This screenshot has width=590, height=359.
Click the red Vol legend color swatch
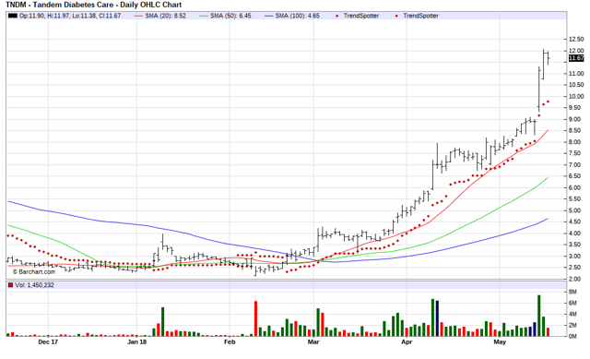[10, 285]
